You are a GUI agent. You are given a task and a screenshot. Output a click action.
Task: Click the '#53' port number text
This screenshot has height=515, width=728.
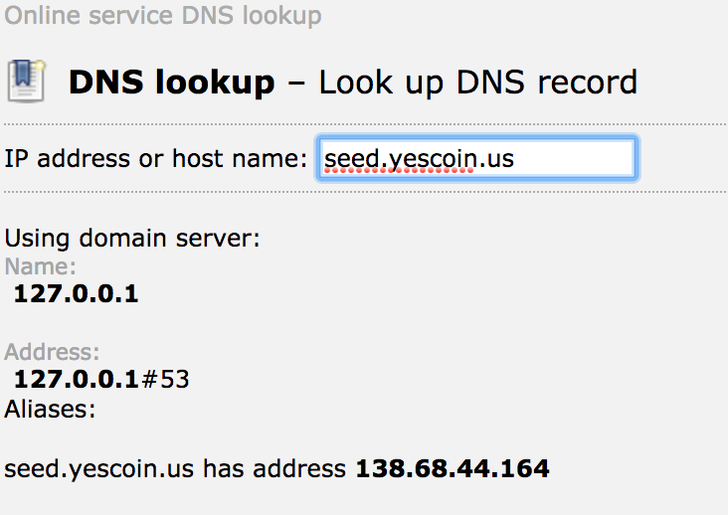click(164, 380)
